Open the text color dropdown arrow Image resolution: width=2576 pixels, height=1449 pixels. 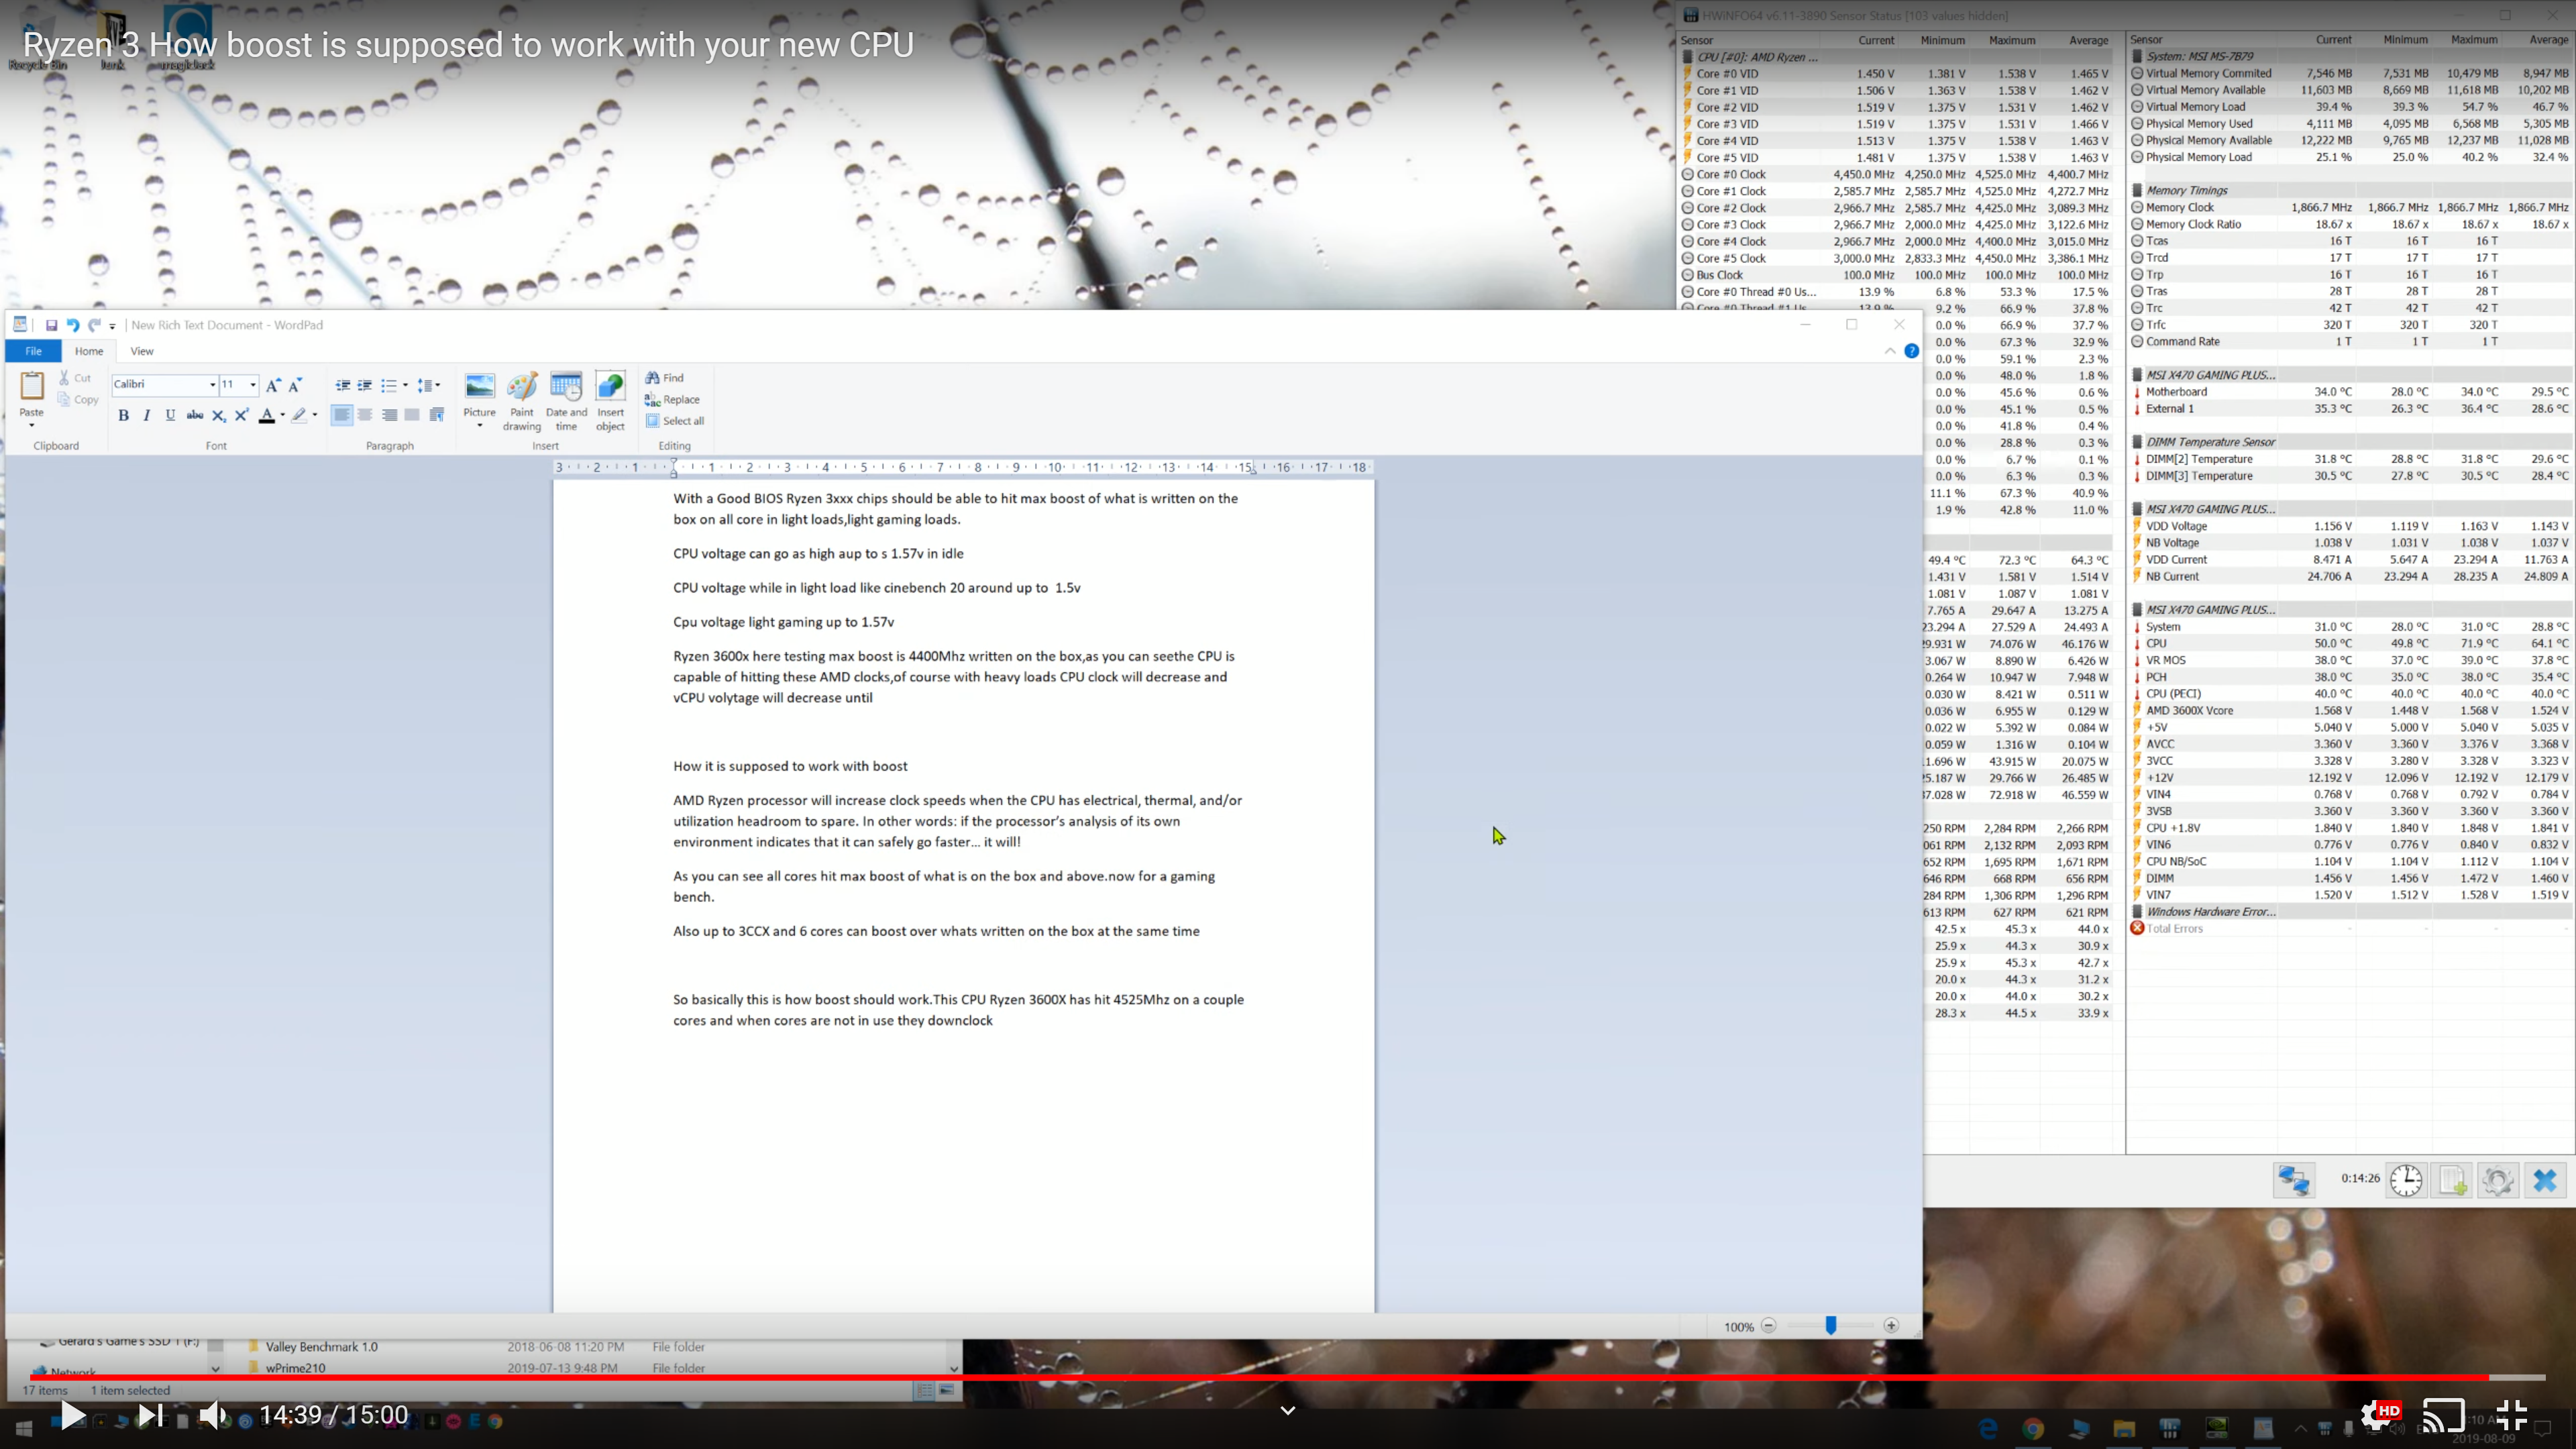tap(283, 415)
